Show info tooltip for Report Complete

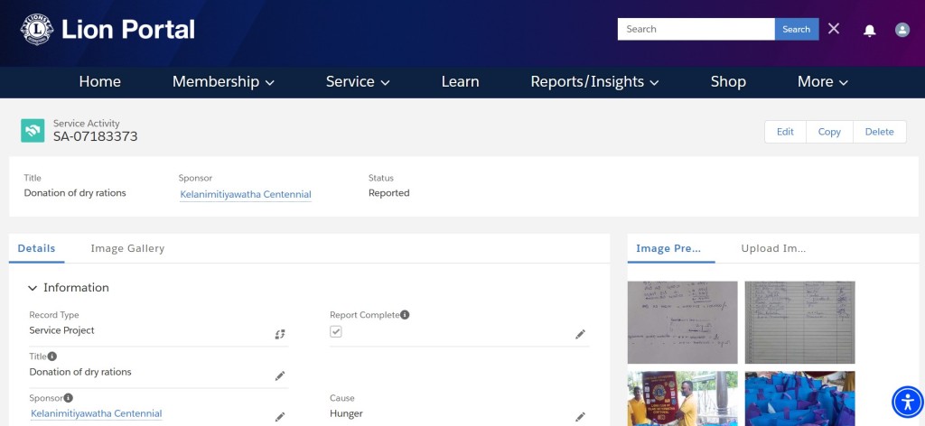(x=405, y=315)
